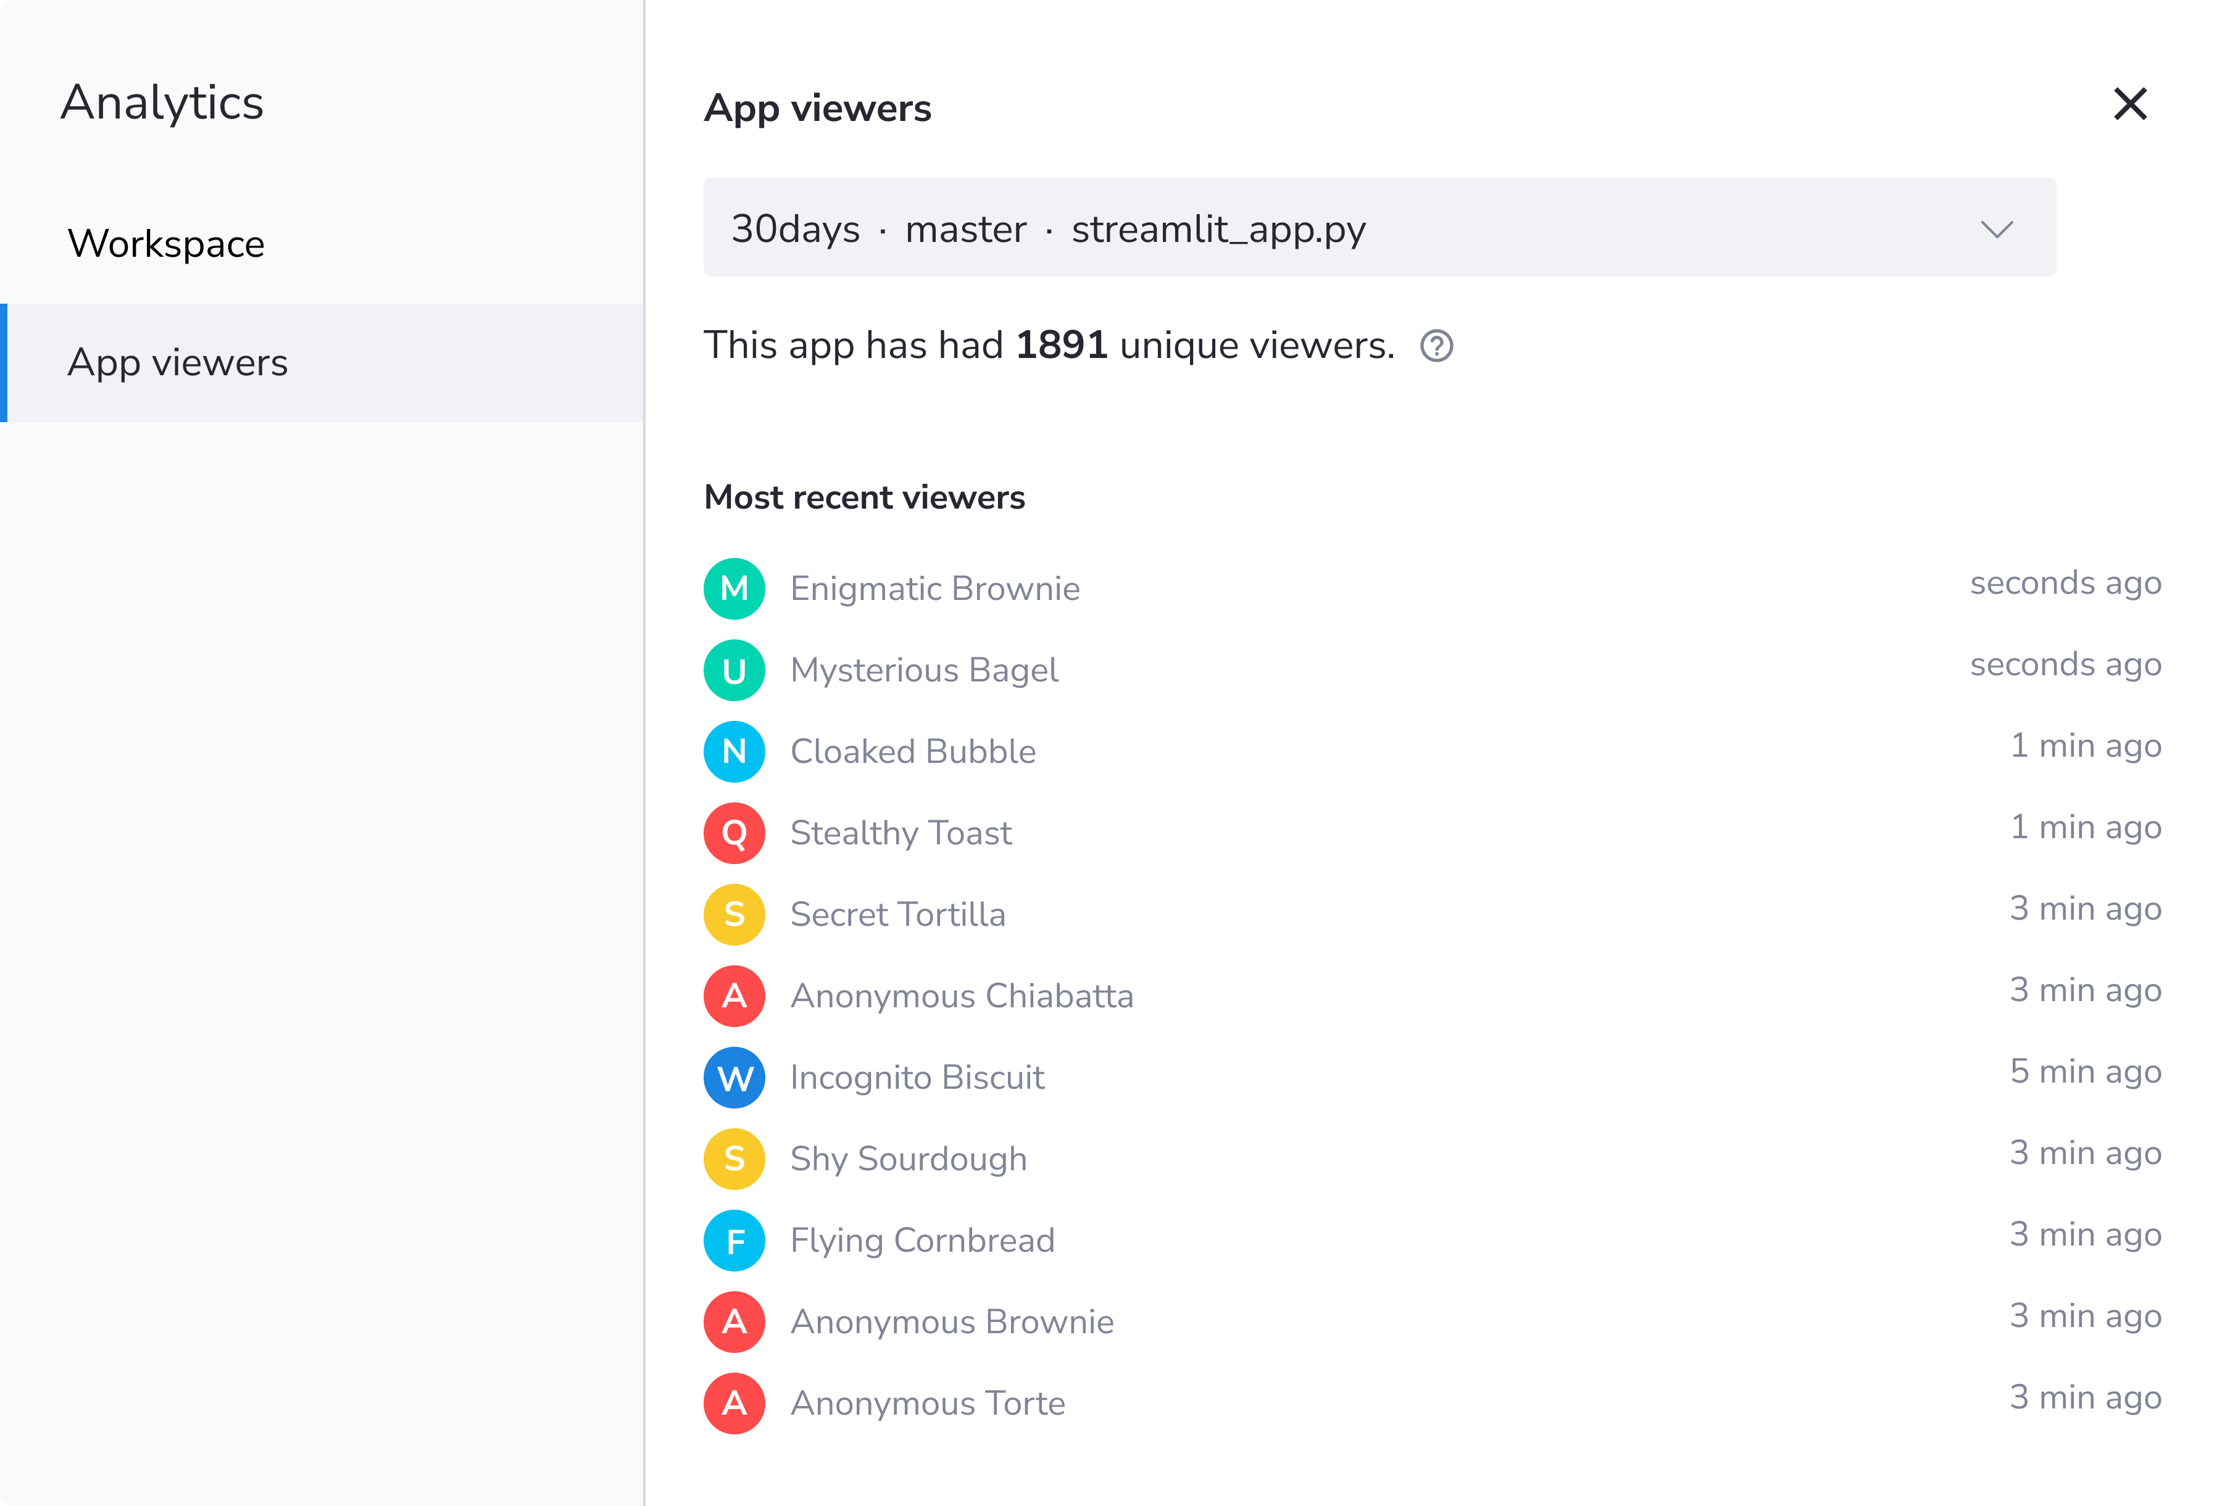Click Cloaked Bubble's blue N avatar

[734, 752]
